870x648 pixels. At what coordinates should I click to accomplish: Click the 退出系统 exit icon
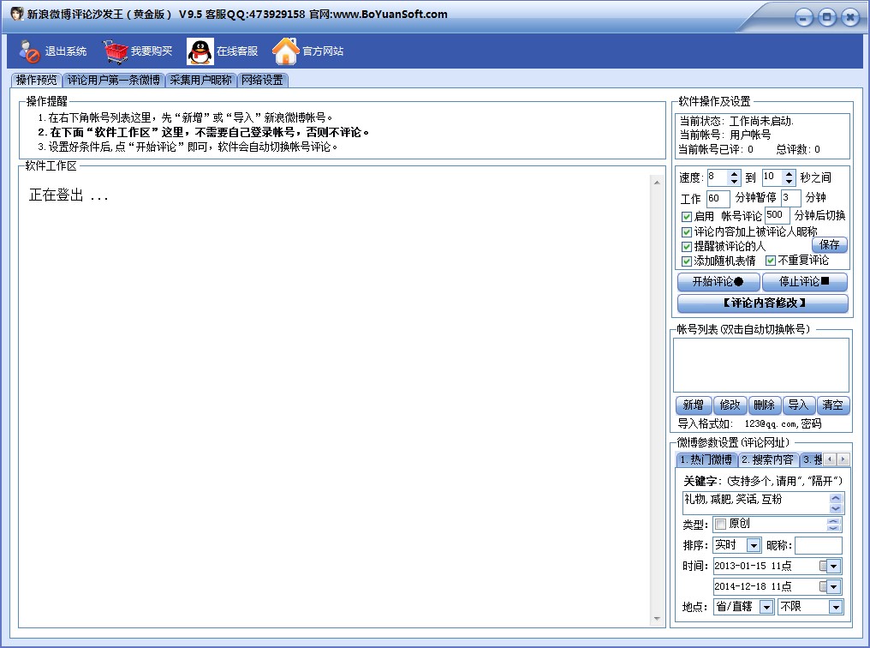point(29,51)
